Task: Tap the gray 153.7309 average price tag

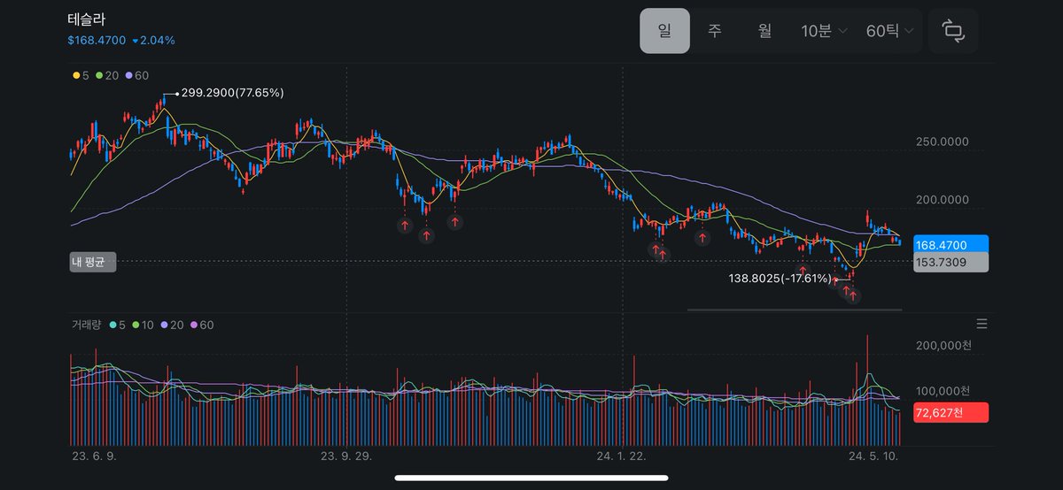Action: [952, 262]
